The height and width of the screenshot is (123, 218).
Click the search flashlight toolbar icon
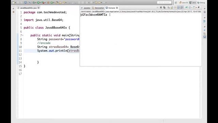64,2
